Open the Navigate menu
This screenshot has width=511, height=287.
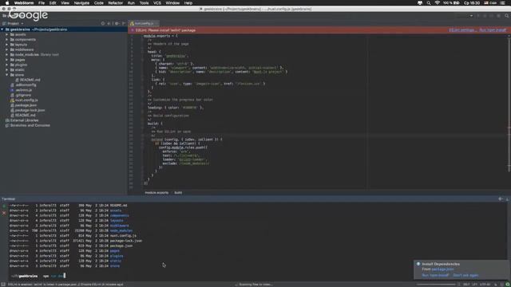pyautogui.click(x=81, y=3)
